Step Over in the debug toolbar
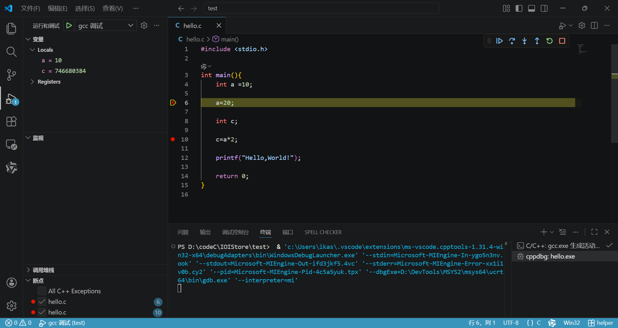Image resolution: width=618 pixels, height=328 pixels. click(x=512, y=41)
